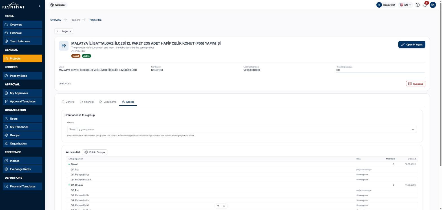Screen dimensions: 442x210
Task: Open My Personnel page
Action: (x=22, y=127)
